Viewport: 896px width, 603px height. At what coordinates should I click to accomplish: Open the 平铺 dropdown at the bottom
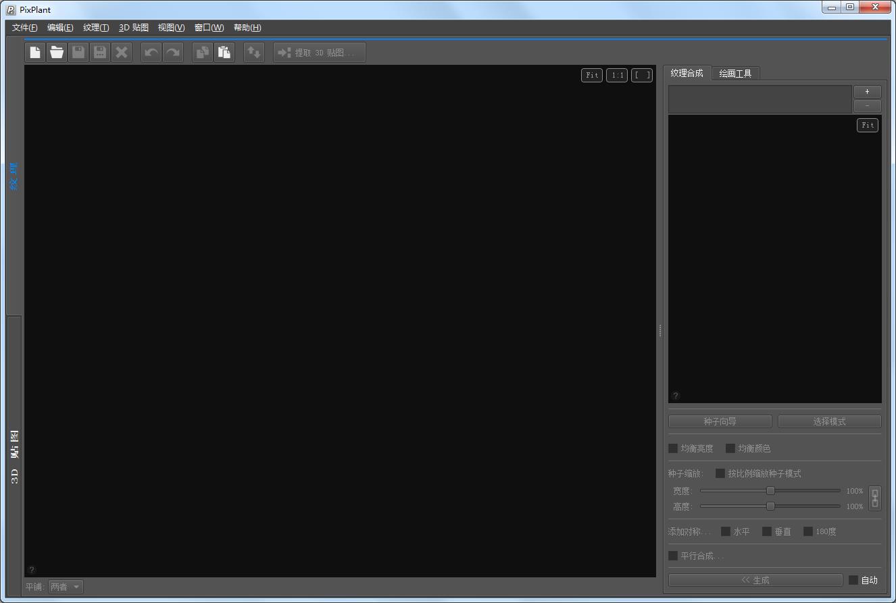coord(65,586)
